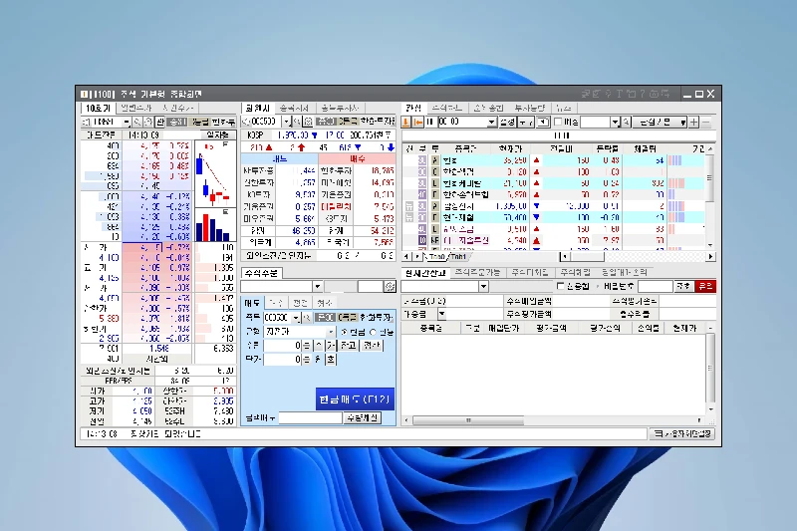Click the password input field at order panel bottom
797x531 pixels.
310,417
